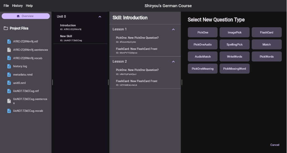The width and height of the screenshot is (287, 153).
Task: Click the file icon beside UoND172kECag.vocab
Action: (x=9, y=111)
